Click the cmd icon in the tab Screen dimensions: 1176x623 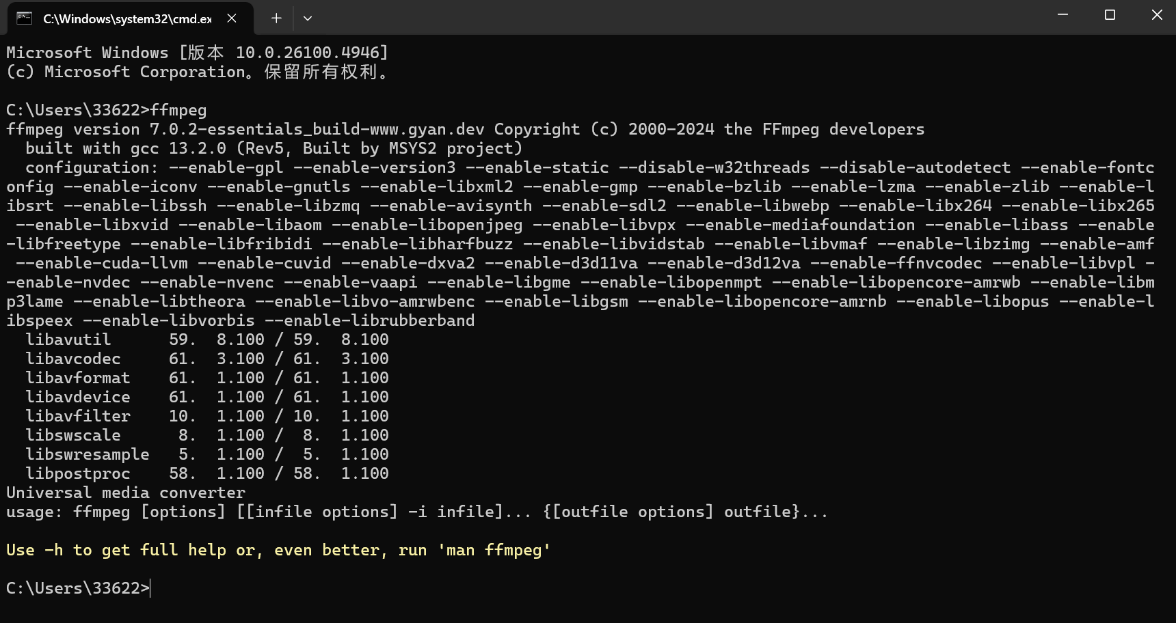(25, 18)
